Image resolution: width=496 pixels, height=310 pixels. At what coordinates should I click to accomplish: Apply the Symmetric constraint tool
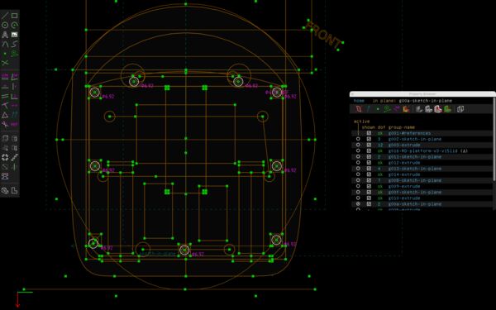14,105
